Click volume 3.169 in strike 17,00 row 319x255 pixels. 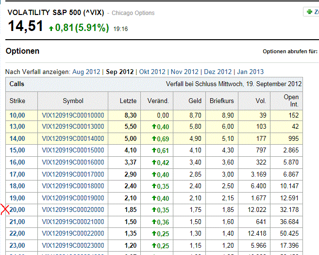click(258, 174)
